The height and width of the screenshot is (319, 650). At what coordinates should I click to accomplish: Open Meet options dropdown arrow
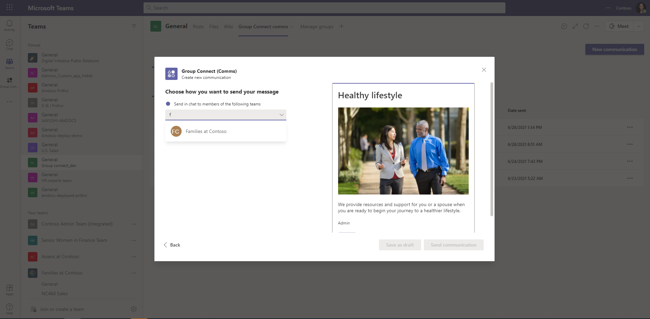(x=638, y=26)
